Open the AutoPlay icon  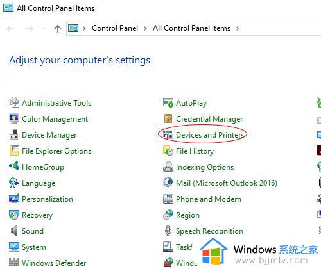coord(168,102)
